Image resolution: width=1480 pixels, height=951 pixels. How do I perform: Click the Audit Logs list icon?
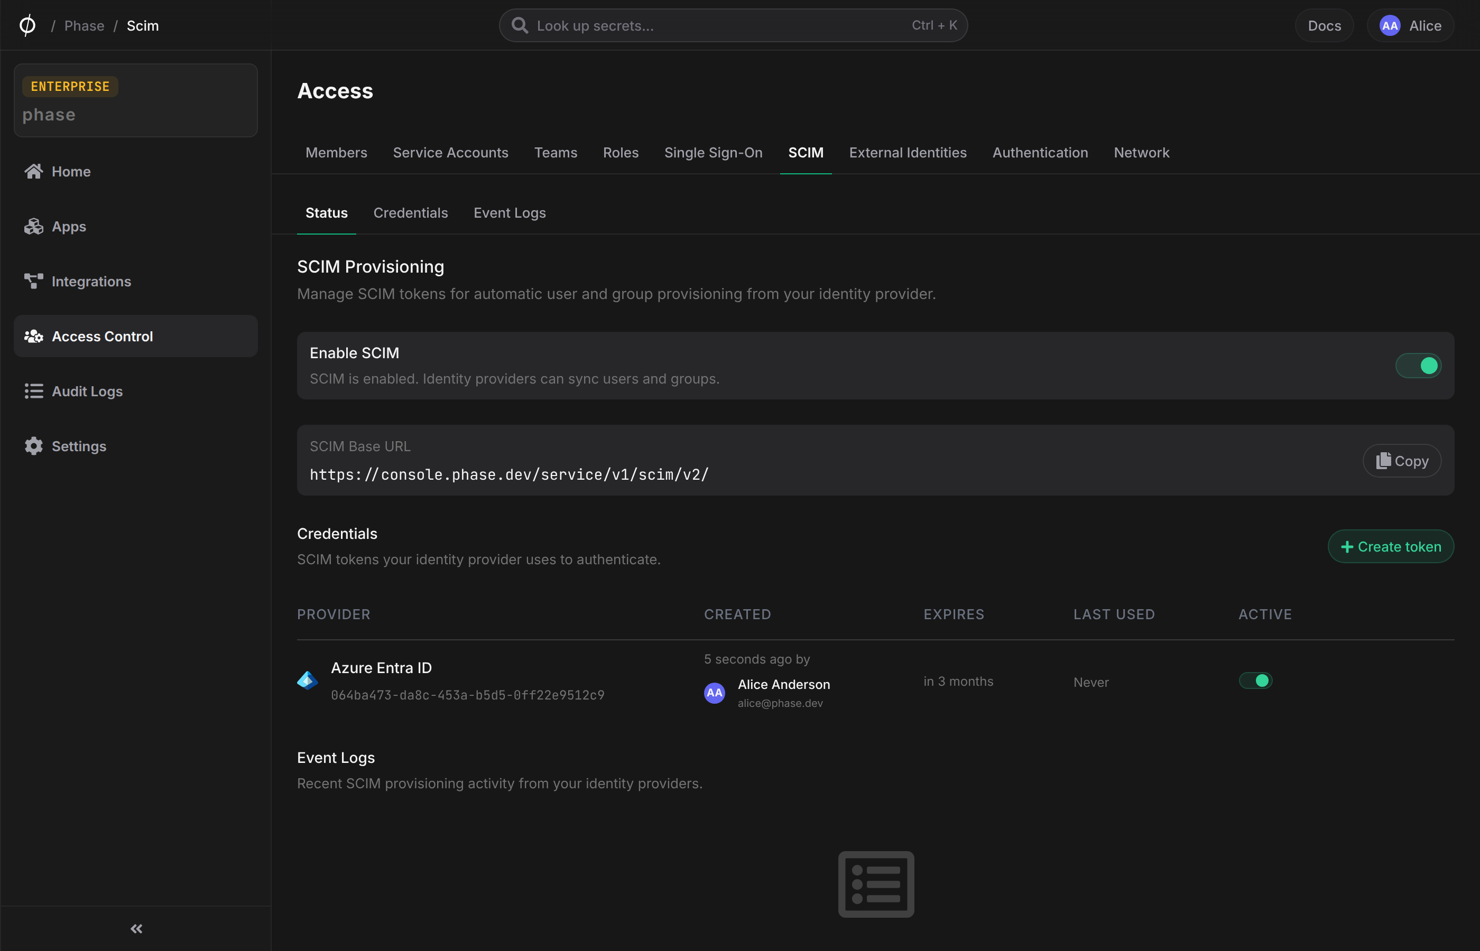(33, 391)
